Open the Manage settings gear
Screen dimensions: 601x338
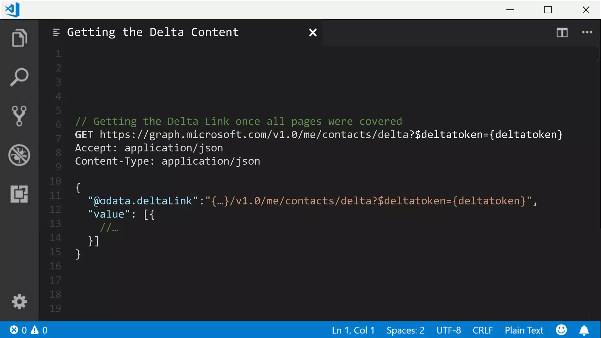(19, 302)
